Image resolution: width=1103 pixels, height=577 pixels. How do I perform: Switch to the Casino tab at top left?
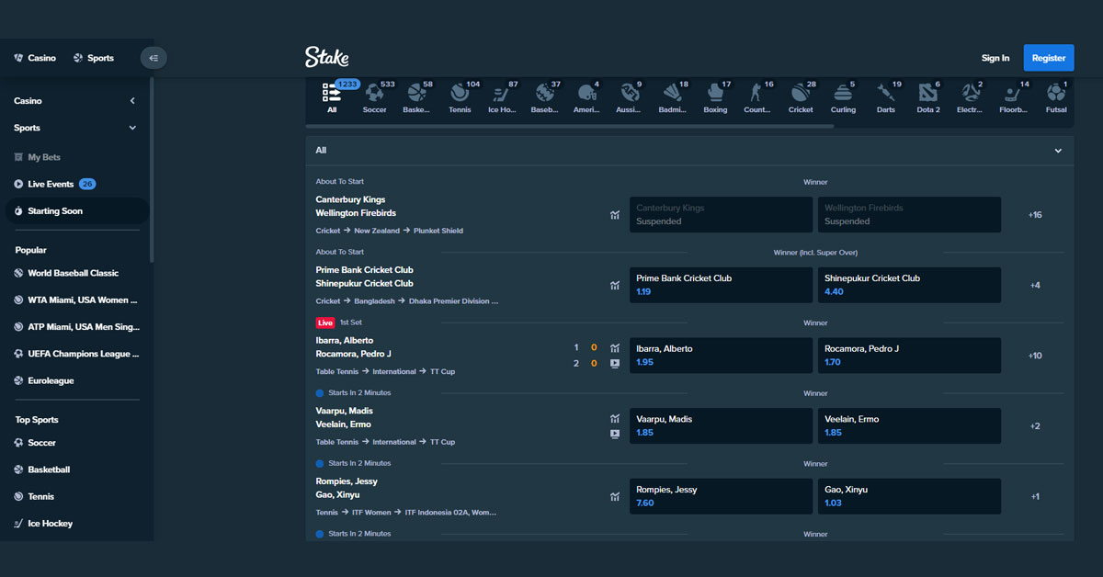[x=35, y=58]
